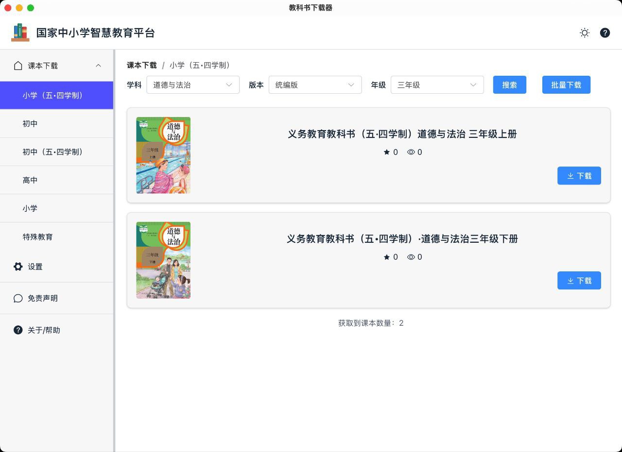Click the 批量下载 batch download button

coord(566,84)
